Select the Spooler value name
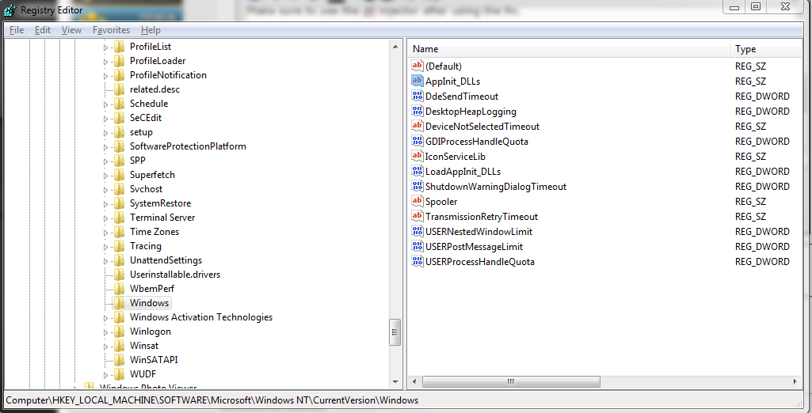 [x=441, y=201]
